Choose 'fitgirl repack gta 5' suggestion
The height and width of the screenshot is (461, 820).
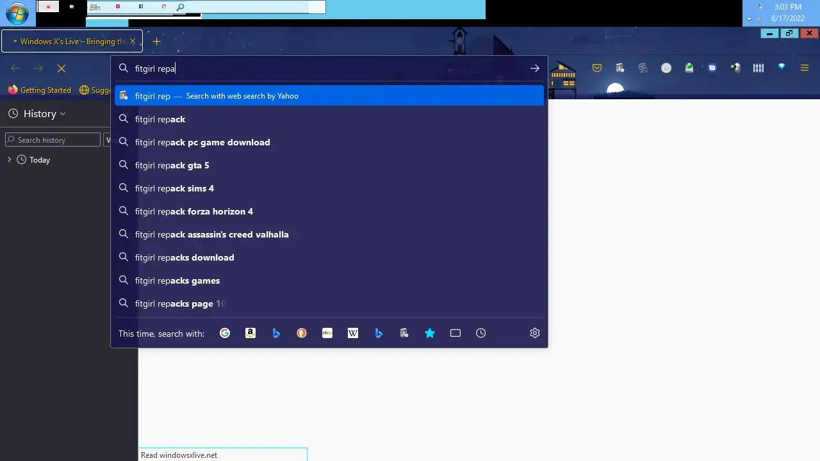point(329,165)
